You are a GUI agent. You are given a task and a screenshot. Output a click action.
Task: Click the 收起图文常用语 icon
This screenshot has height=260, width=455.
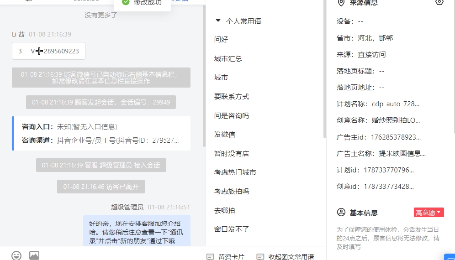point(260,256)
